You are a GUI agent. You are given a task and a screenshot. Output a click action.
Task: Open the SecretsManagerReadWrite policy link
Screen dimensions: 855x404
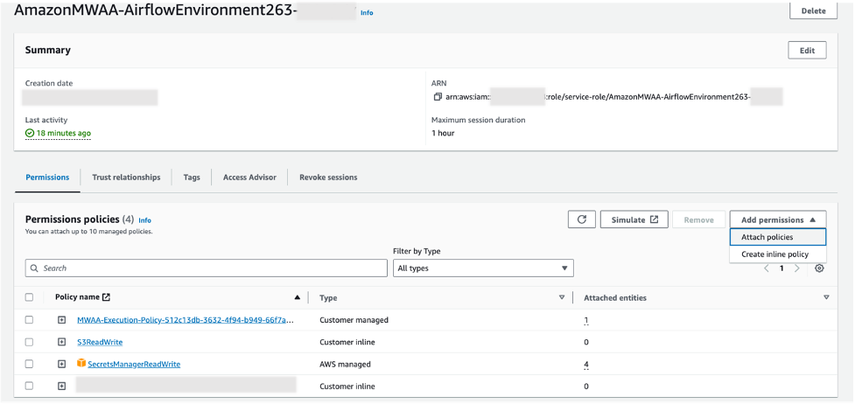point(134,364)
